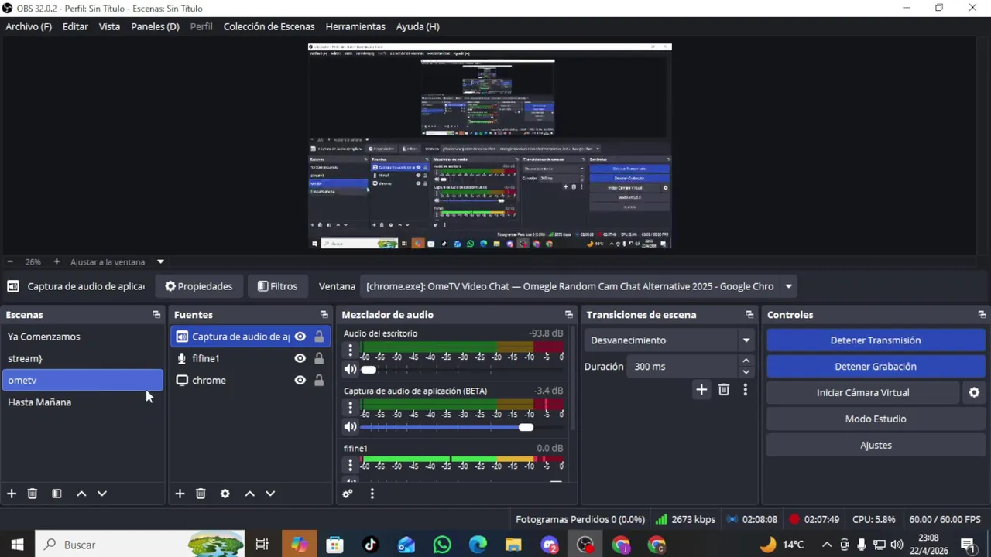
Task: Pop out Fuentes dock panel
Action: point(324,315)
